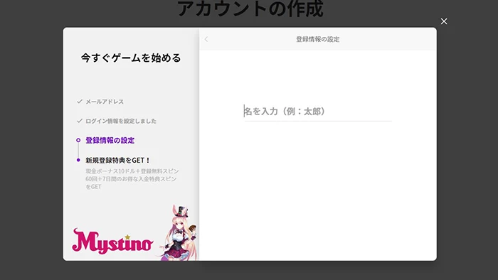The height and width of the screenshot is (280, 498).
Task: Select the メールアドレス completed step
Action: point(105,102)
